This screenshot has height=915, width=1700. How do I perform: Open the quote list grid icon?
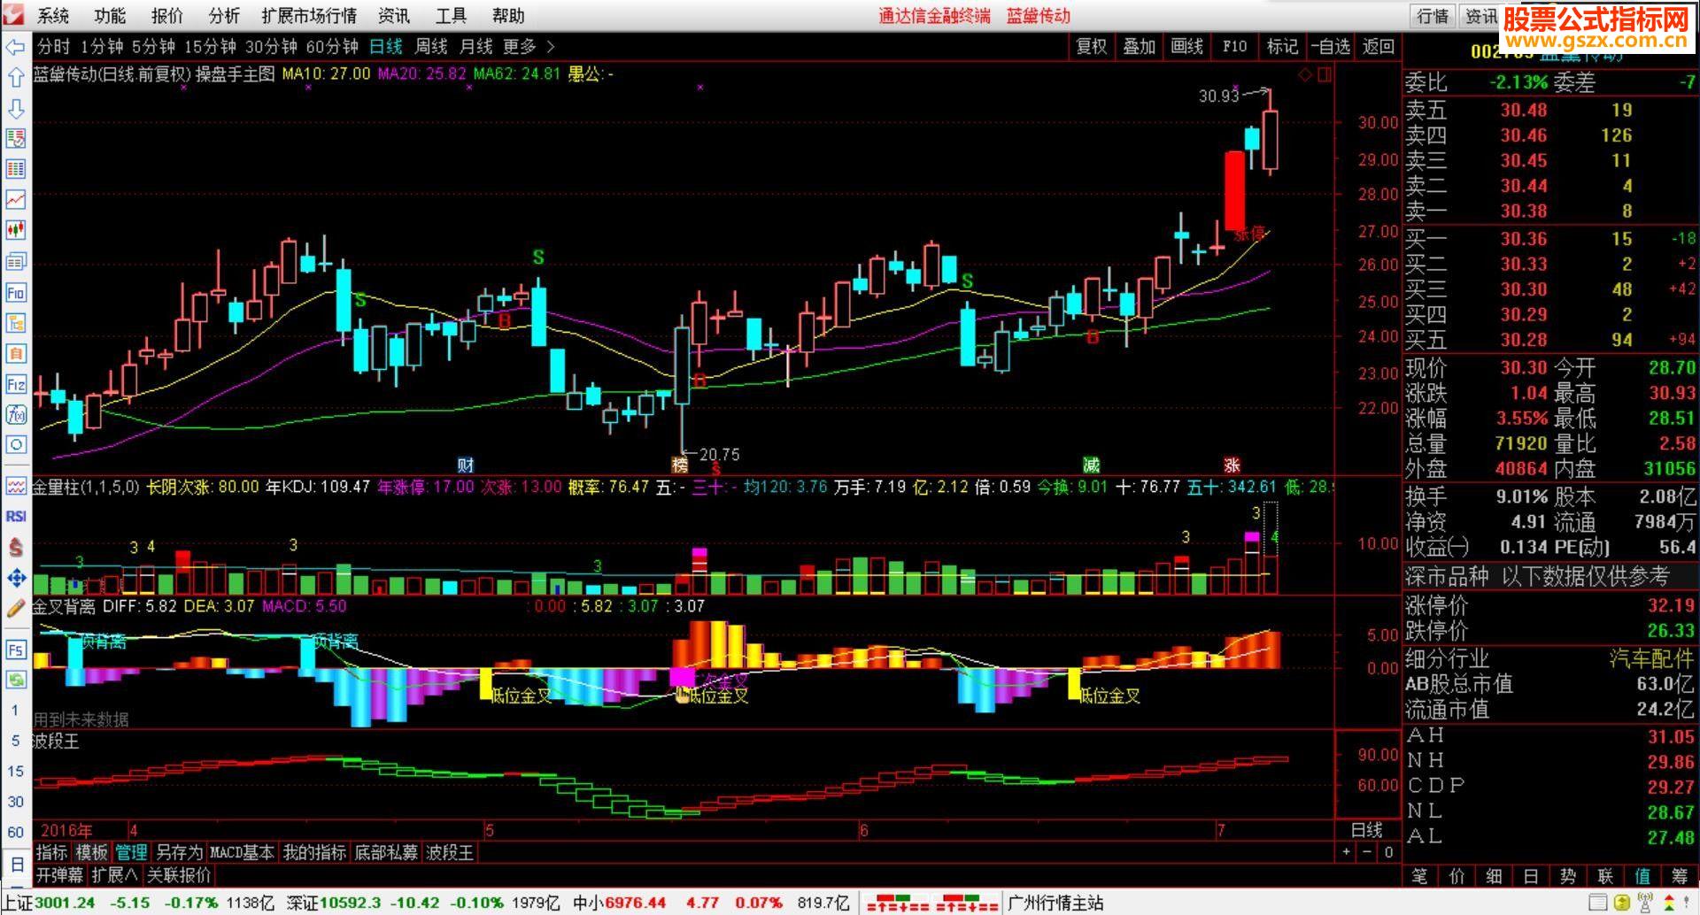point(15,169)
